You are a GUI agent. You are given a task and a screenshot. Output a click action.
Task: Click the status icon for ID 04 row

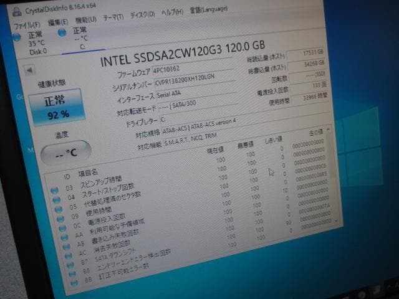click(x=57, y=200)
